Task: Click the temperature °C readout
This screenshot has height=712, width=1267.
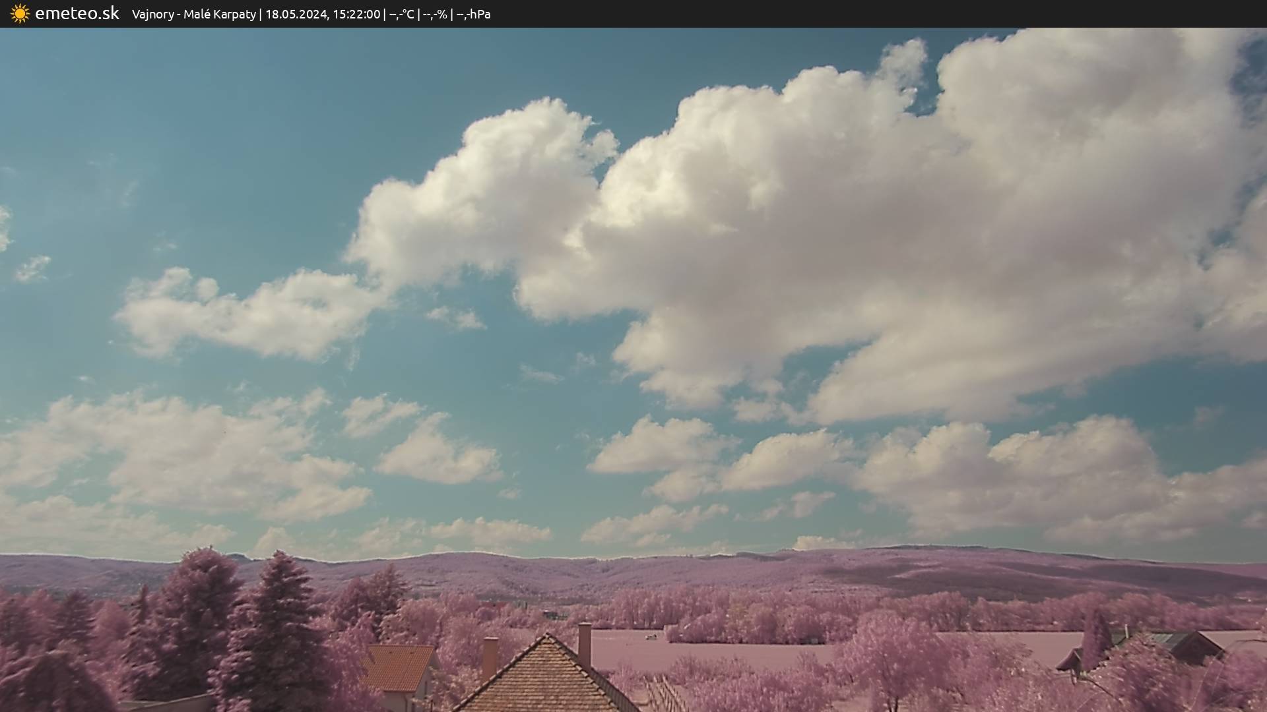Action: pyautogui.click(x=401, y=15)
